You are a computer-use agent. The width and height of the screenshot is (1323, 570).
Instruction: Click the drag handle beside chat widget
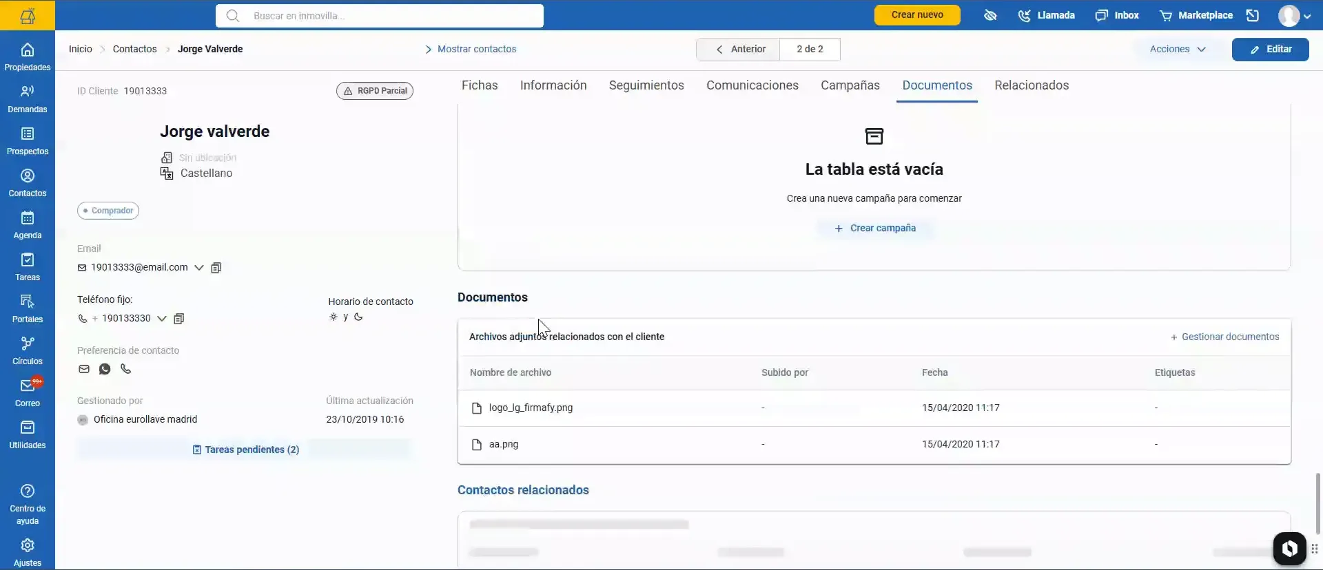click(1314, 549)
